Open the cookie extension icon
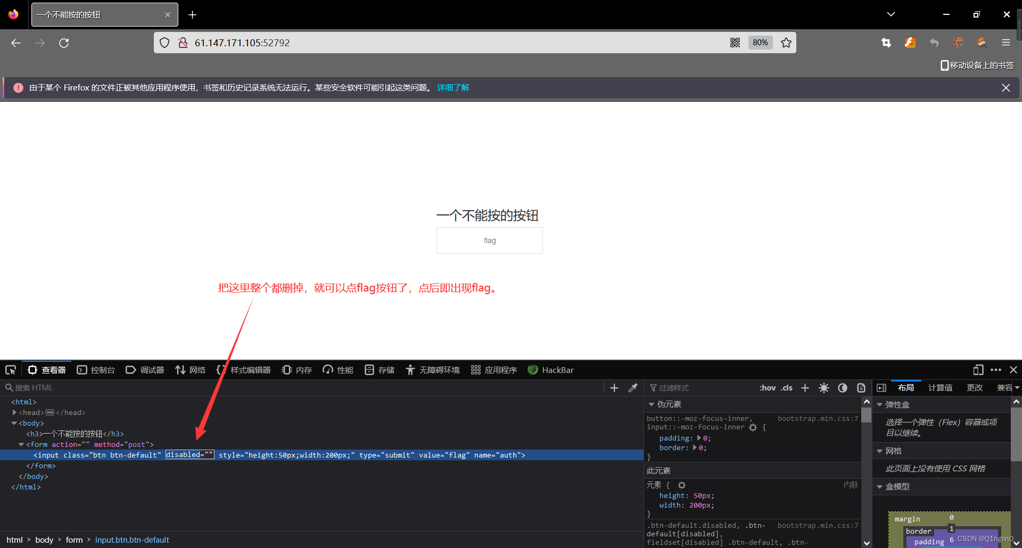Image resolution: width=1022 pixels, height=548 pixels. (x=958, y=43)
